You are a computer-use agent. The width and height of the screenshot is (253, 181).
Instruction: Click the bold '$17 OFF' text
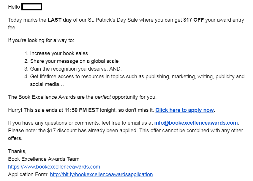tap(193, 20)
